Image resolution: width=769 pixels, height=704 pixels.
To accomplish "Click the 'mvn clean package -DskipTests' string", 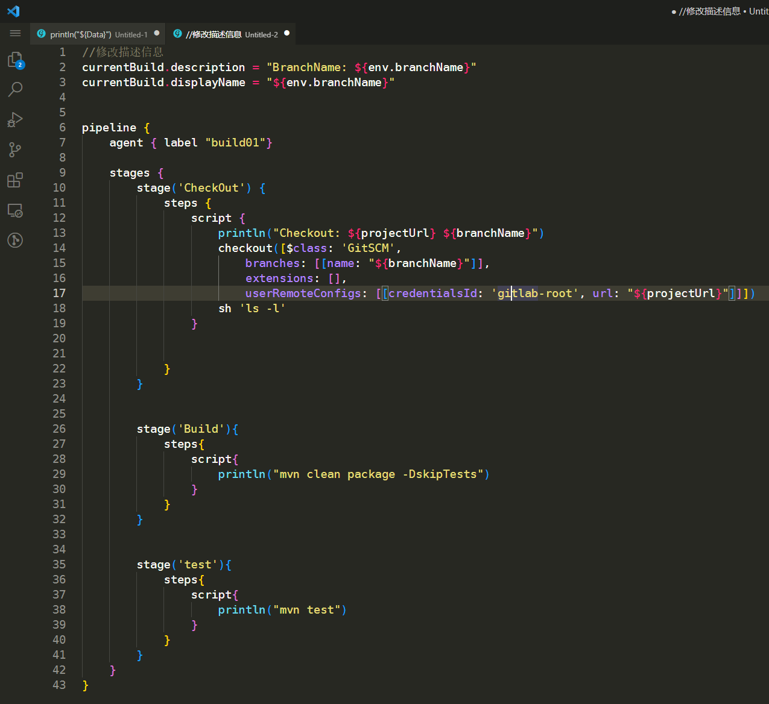I will click(378, 474).
